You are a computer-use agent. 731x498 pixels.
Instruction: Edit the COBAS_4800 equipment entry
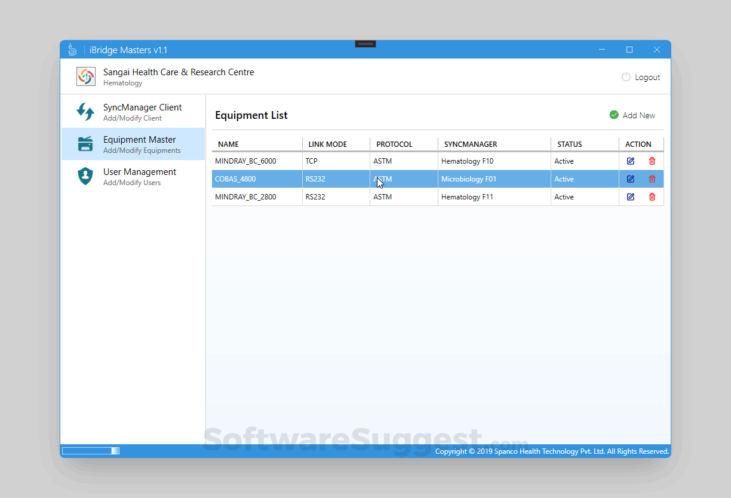tap(631, 179)
